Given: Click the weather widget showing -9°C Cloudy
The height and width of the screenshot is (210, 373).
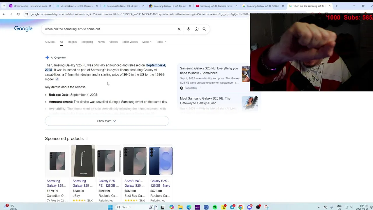Looking at the screenshot, I should tap(11, 207).
